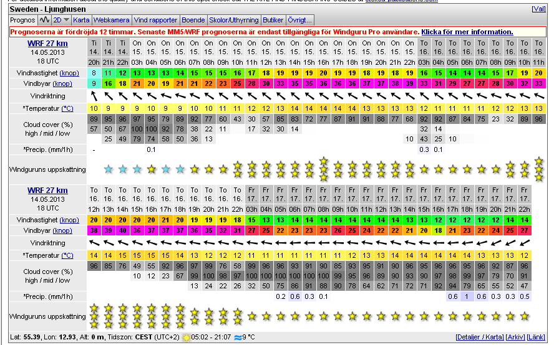The image size is (559, 345).
Task: Click the °C temperature unit link
Action: coord(67,109)
